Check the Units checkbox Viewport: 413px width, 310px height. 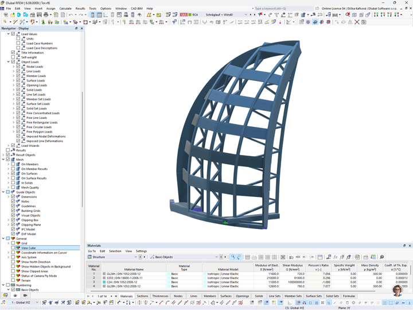point(18,39)
